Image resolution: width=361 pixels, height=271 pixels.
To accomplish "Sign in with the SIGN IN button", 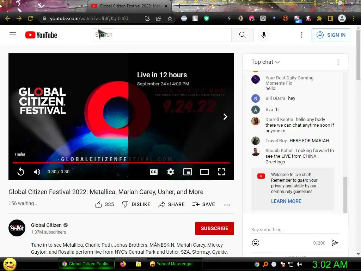I will coord(331,35).
